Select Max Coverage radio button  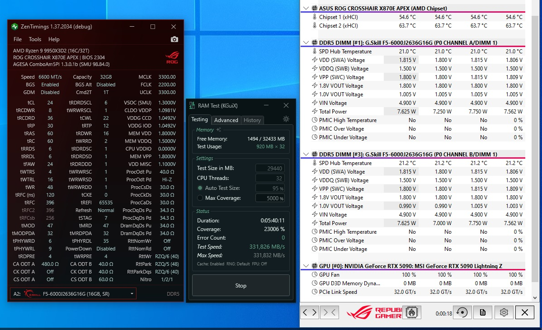[200, 198]
